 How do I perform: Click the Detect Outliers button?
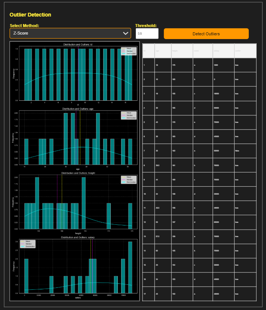point(206,34)
